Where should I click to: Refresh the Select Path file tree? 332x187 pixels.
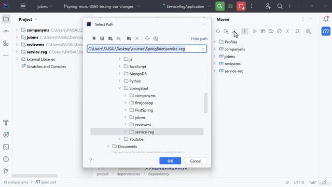click(147, 38)
